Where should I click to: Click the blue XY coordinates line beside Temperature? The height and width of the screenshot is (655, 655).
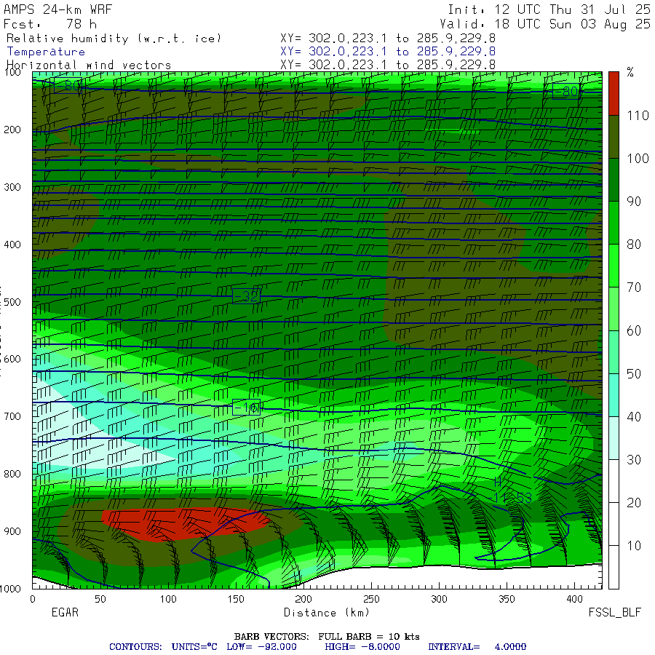(388, 52)
